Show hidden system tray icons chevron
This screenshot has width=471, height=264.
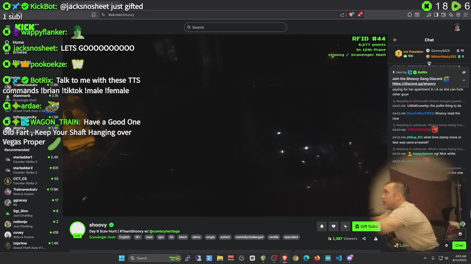(425, 258)
